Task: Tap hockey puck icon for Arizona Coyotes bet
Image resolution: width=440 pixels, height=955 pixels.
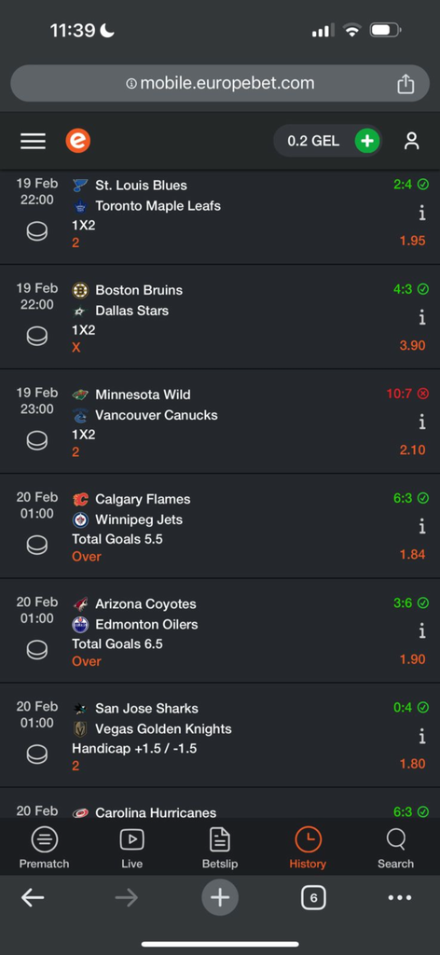Action: pyautogui.click(x=37, y=650)
